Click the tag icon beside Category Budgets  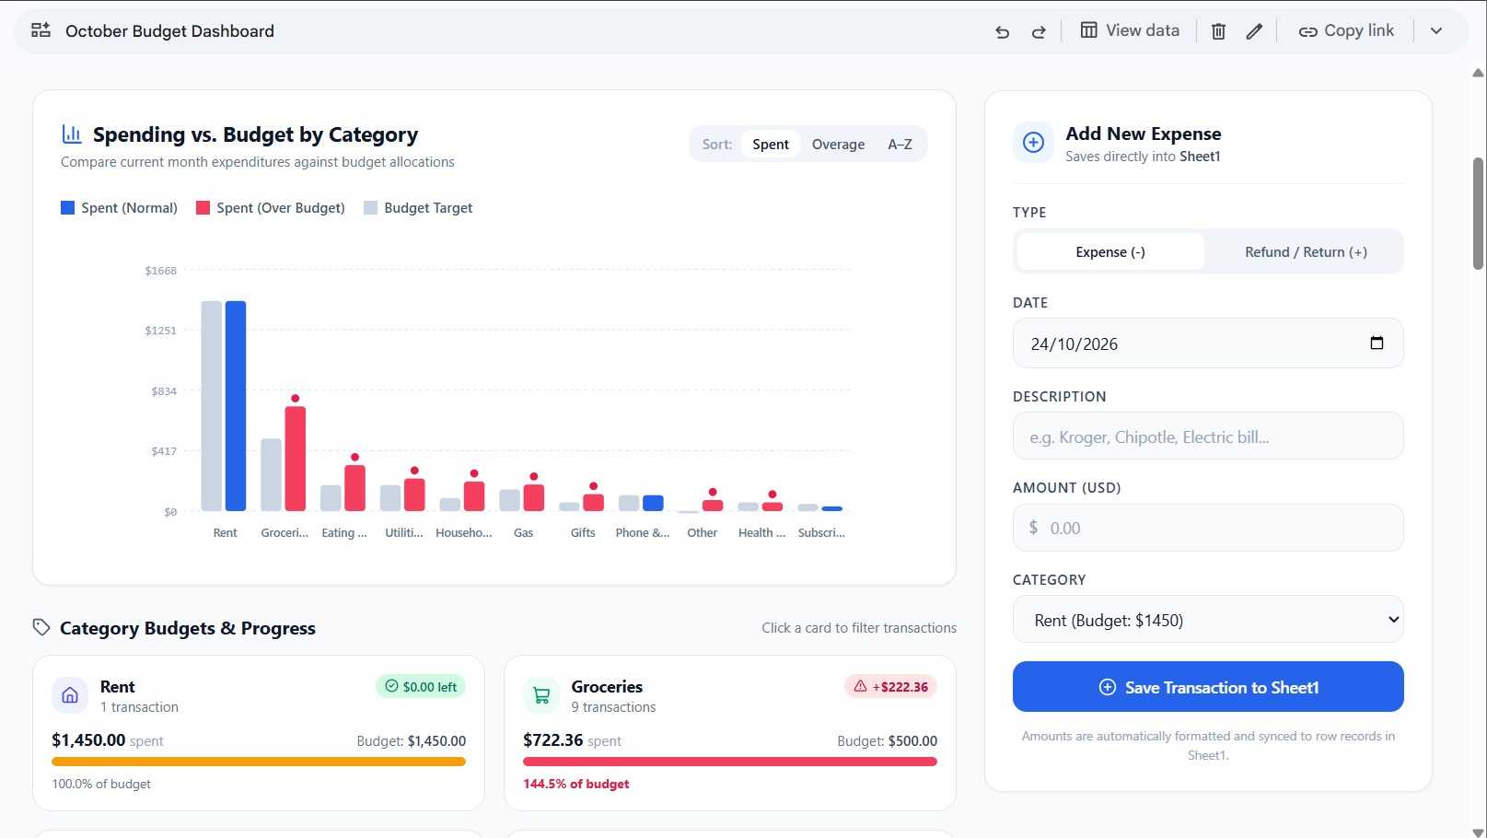tap(41, 627)
